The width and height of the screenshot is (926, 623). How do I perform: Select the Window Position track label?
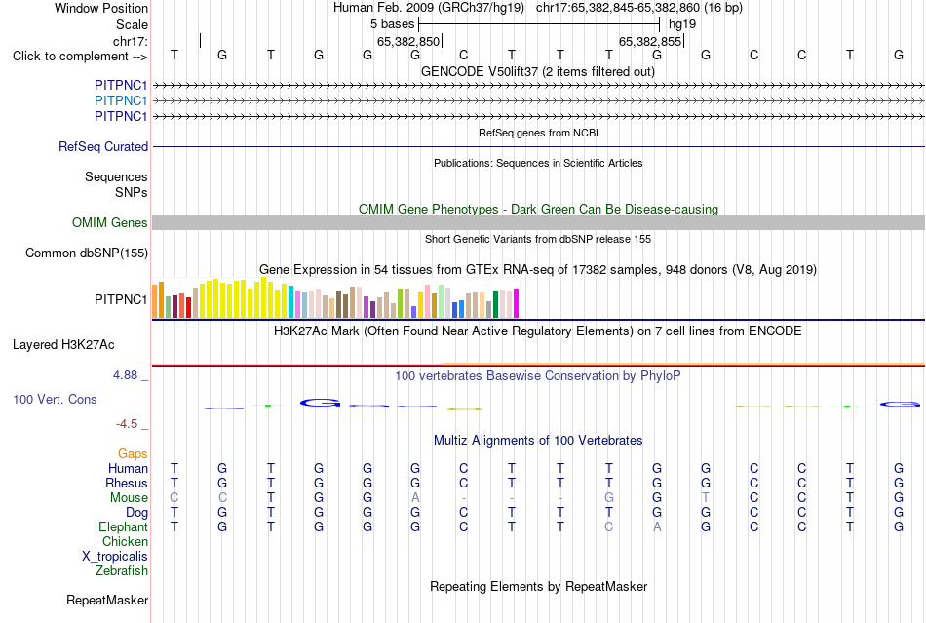tap(101, 8)
